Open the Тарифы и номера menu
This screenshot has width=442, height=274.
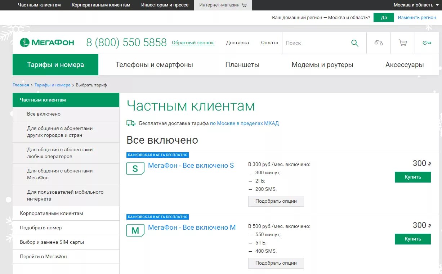click(55, 65)
